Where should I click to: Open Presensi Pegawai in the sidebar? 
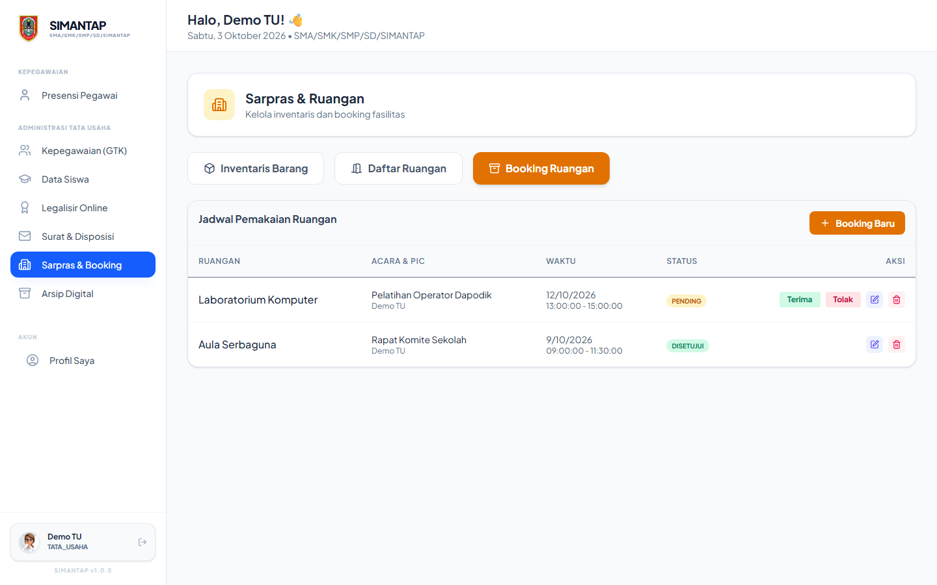[83, 96]
